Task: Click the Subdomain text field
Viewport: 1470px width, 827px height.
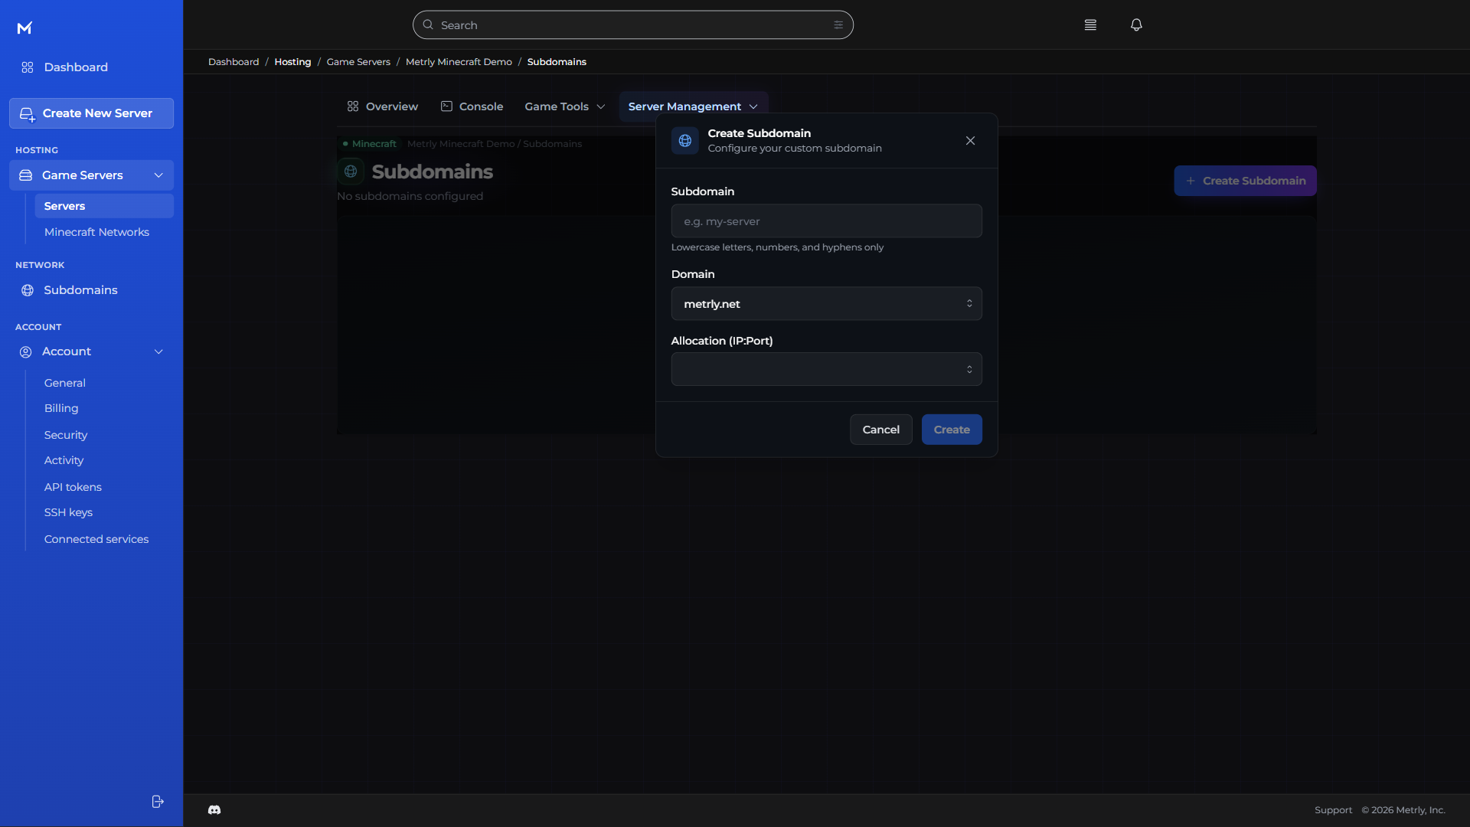Action: 826,221
